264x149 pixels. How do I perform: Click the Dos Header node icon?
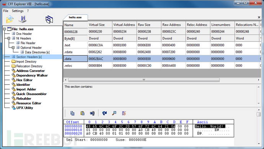click(13, 34)
